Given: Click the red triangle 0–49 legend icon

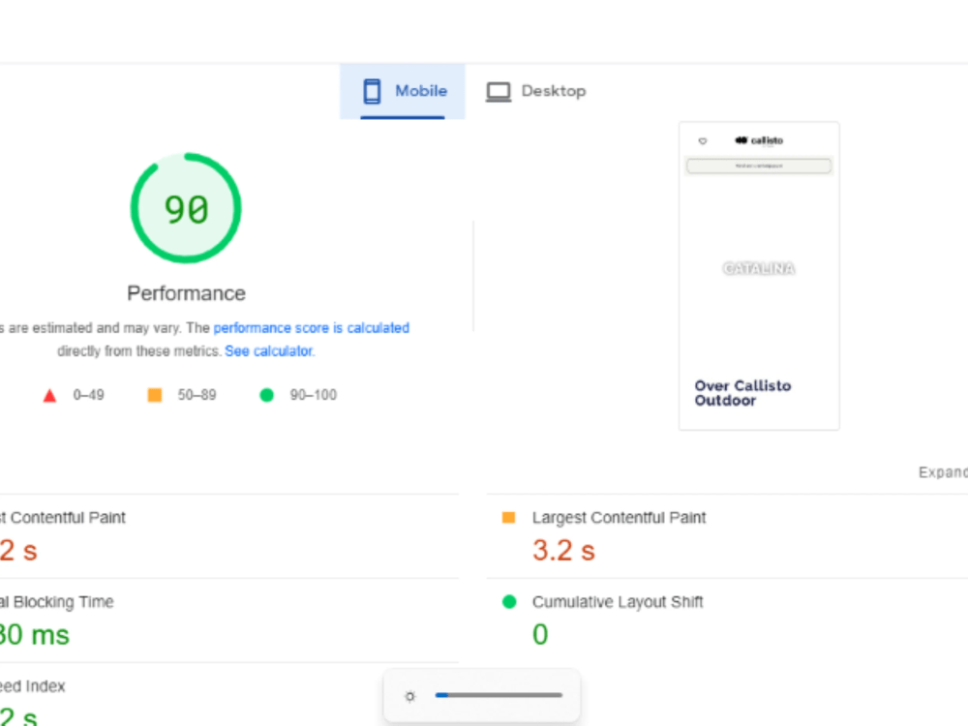Looking at the screenshot, I should (x=49, y=395).
